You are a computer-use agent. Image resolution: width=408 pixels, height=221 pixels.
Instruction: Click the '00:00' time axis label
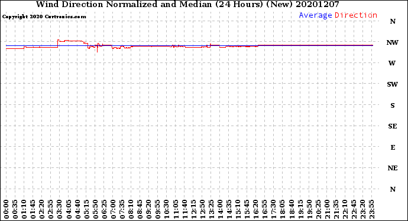pos(7,210)
